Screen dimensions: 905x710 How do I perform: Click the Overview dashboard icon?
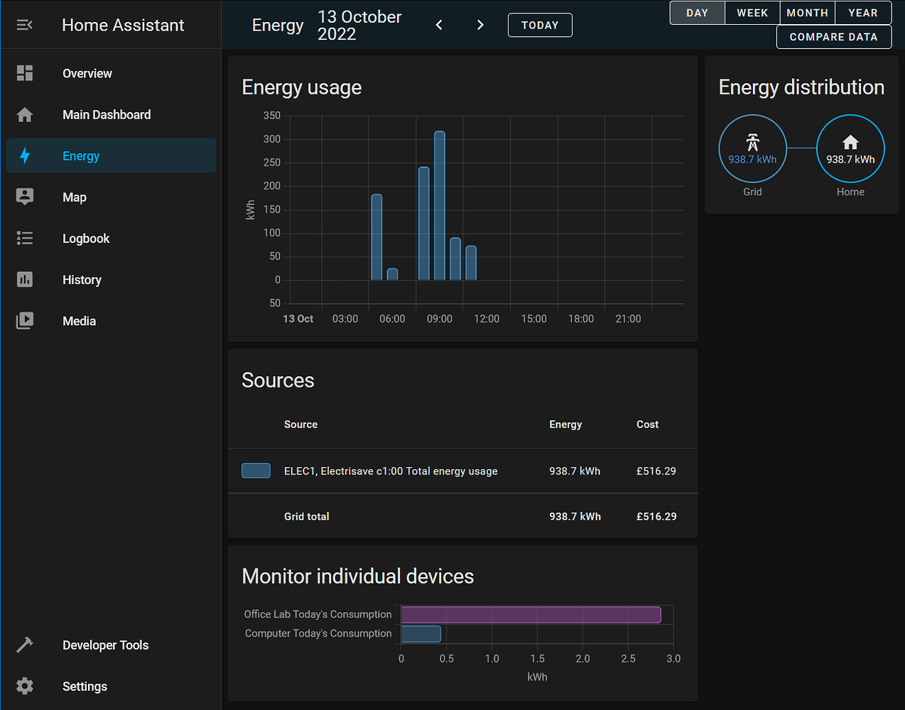click(24, 73)
